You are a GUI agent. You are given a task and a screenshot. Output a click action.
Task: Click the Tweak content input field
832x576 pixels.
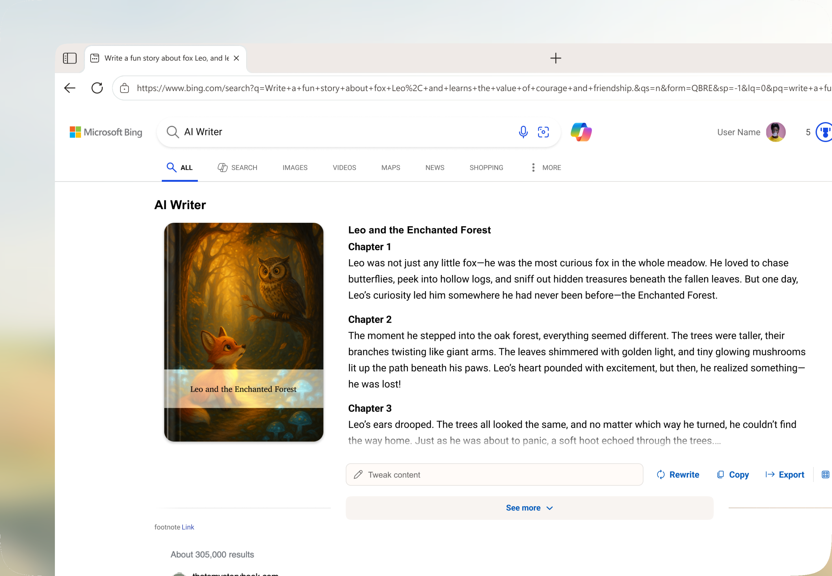(495, 475)
